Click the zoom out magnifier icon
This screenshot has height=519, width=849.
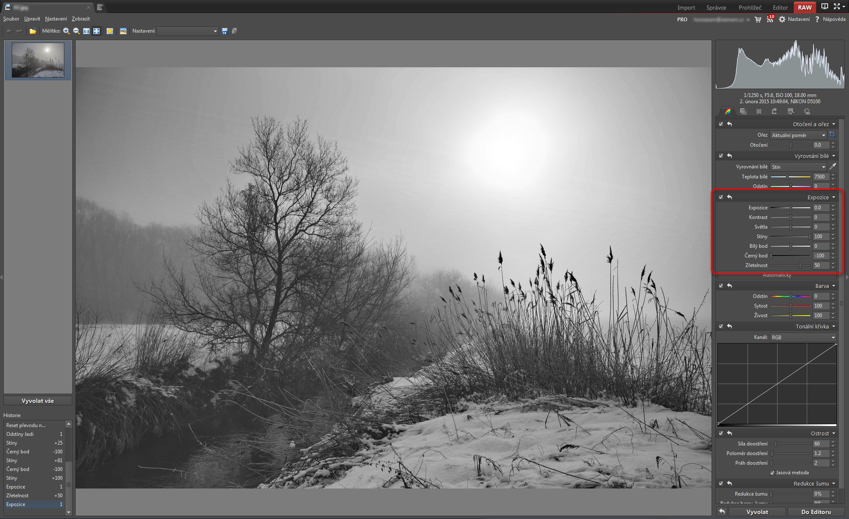click(x=76, y=31)
